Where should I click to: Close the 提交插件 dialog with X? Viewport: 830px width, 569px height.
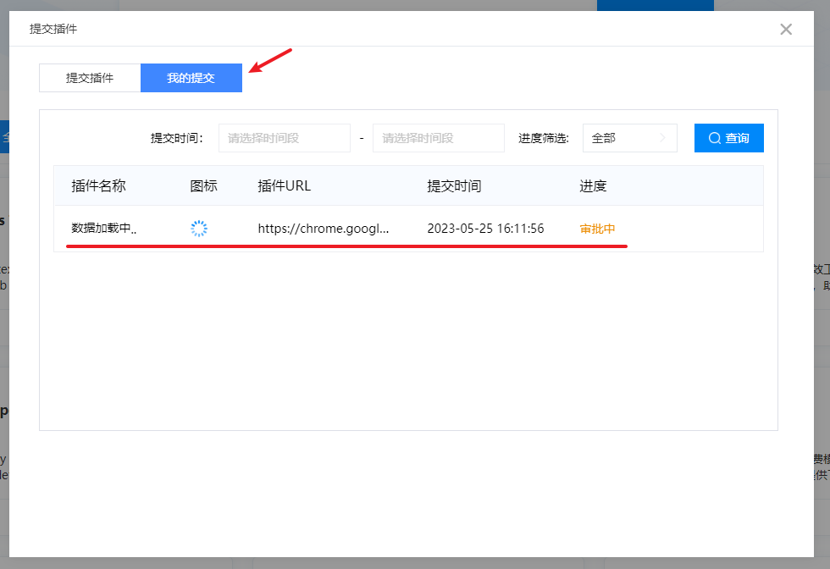coord(786,30)
